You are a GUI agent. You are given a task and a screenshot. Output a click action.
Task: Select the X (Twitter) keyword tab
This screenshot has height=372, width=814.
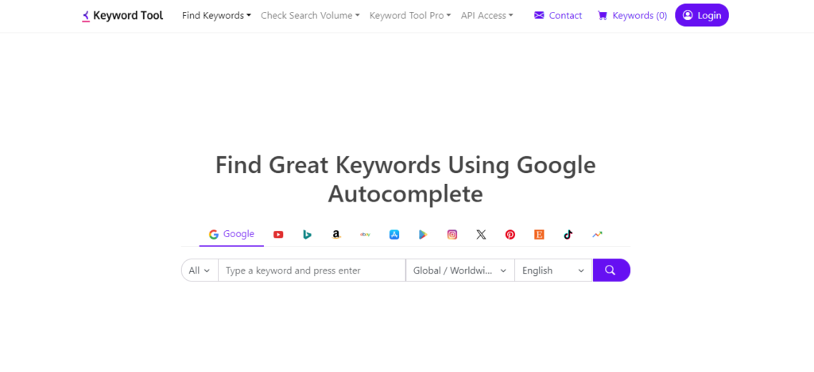click(x=481, y=235)
